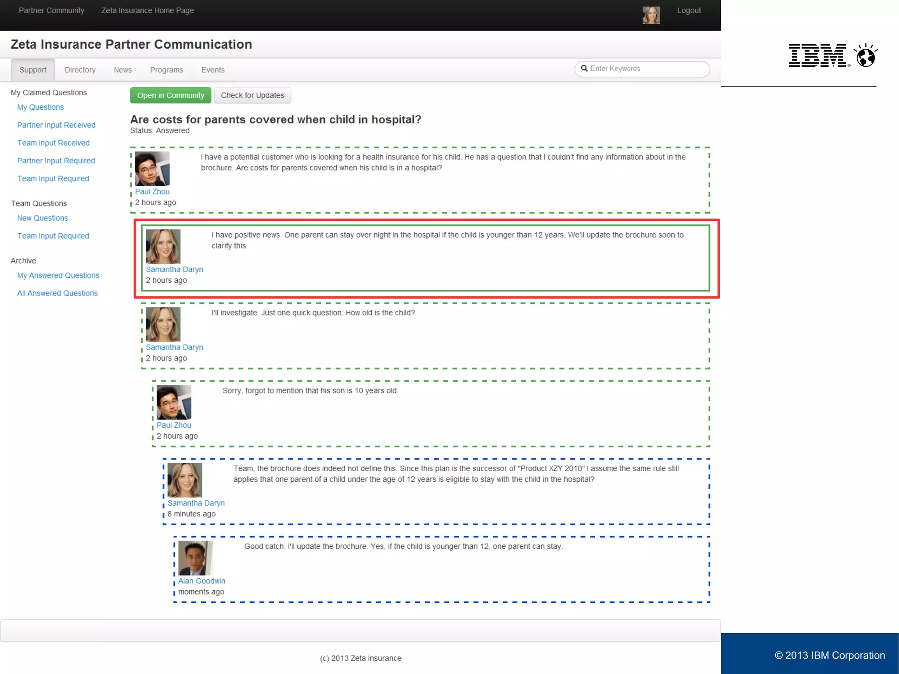Select New Questions under Team Questions
899x674 pixels.
pyautogui.click(x=43, y=218)
